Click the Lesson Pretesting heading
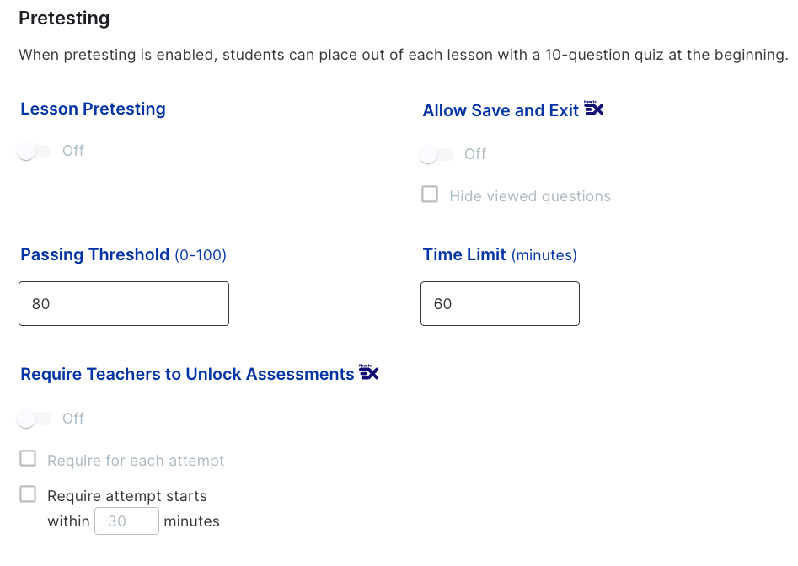The height and width of the screenshot is (566, 798). tap(94, 109)
